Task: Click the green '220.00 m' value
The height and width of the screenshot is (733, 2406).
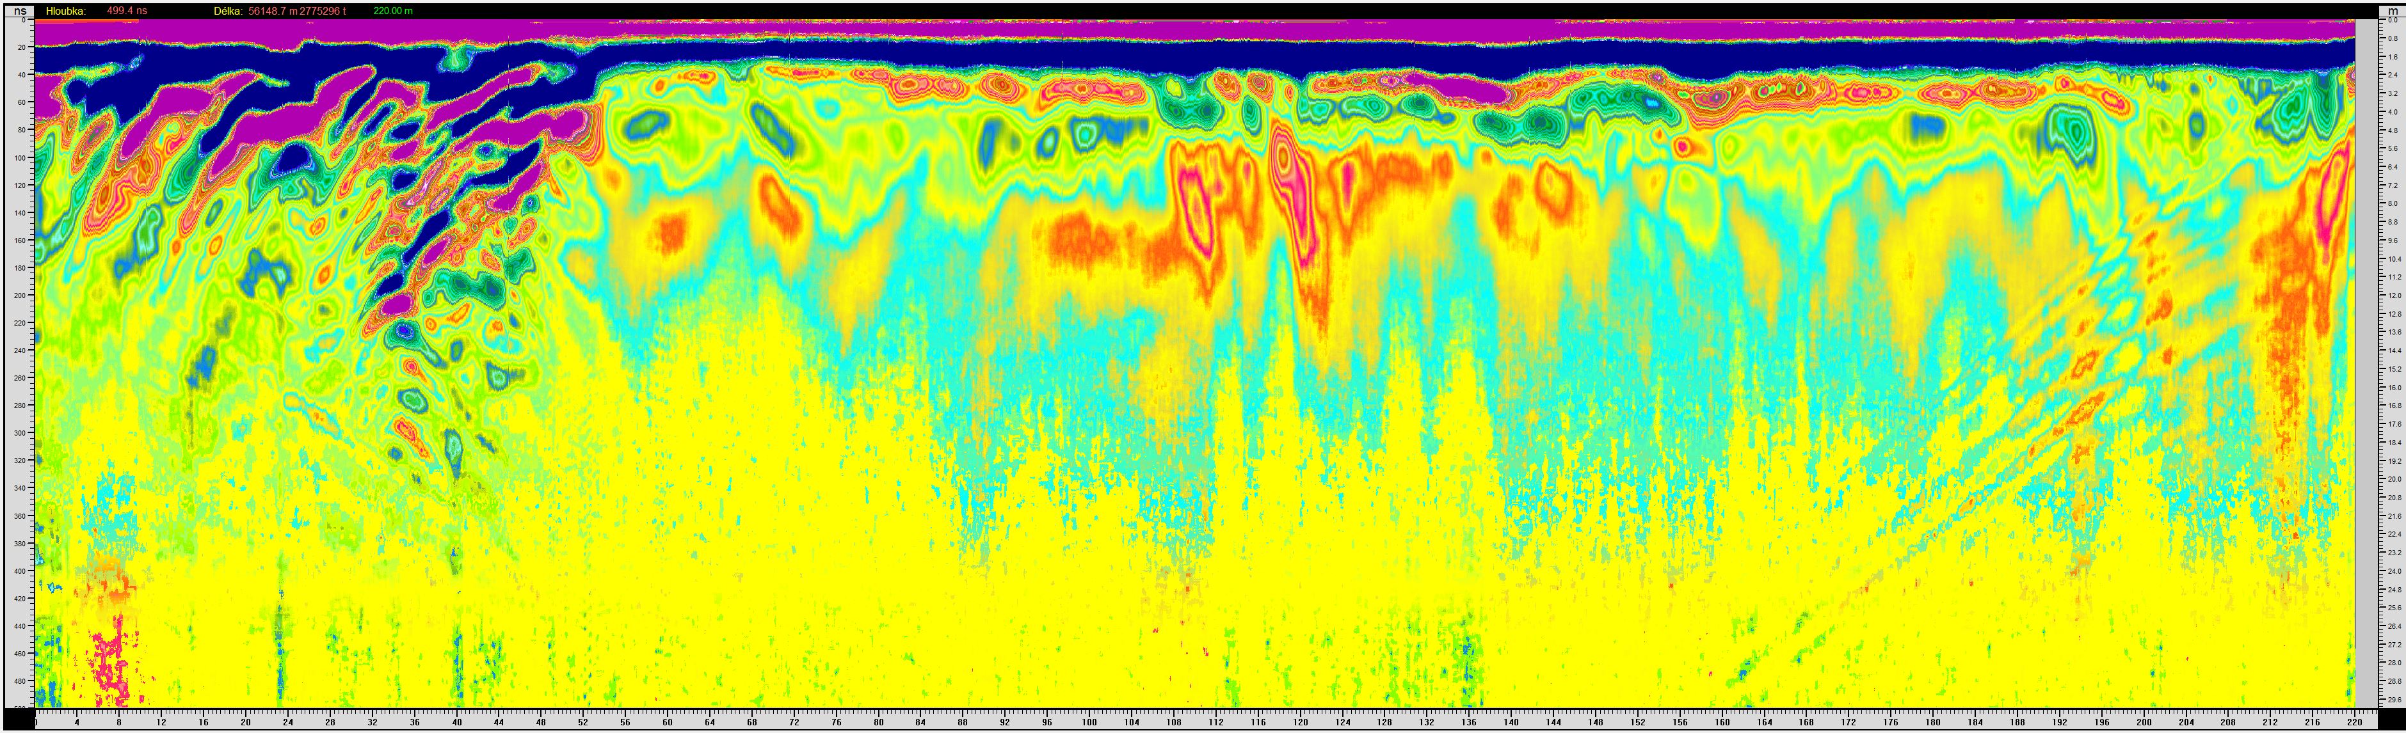Action: tap(392, 12)
